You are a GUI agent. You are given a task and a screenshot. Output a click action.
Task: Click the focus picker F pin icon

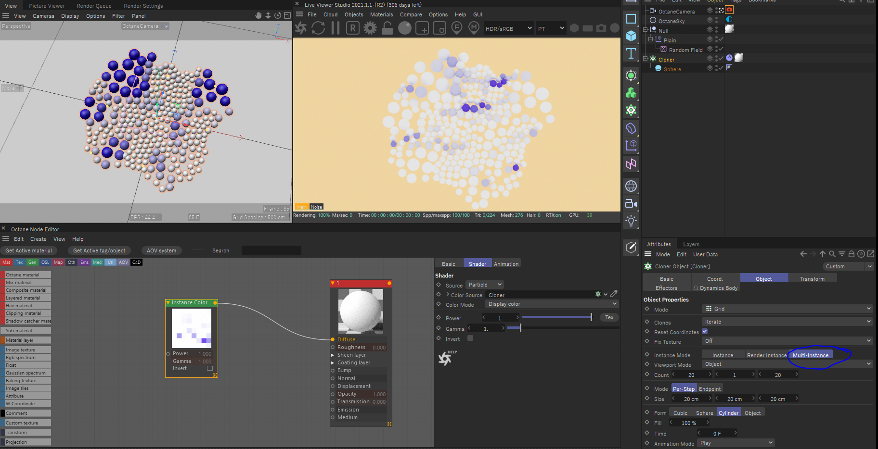coord(457,28)
